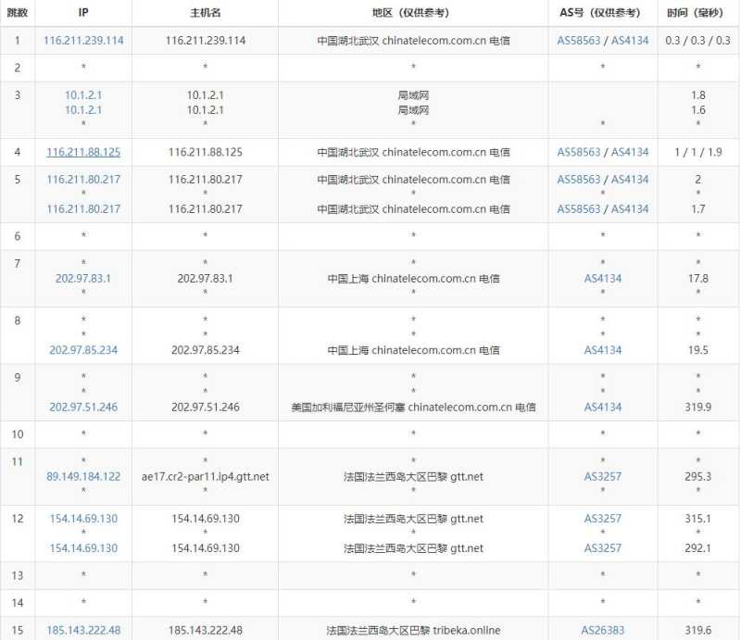Select 185.143.222.48 in hostname column

pos(206,630)
